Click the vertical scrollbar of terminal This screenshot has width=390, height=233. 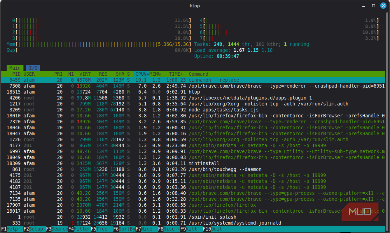(x=387, y=122)
